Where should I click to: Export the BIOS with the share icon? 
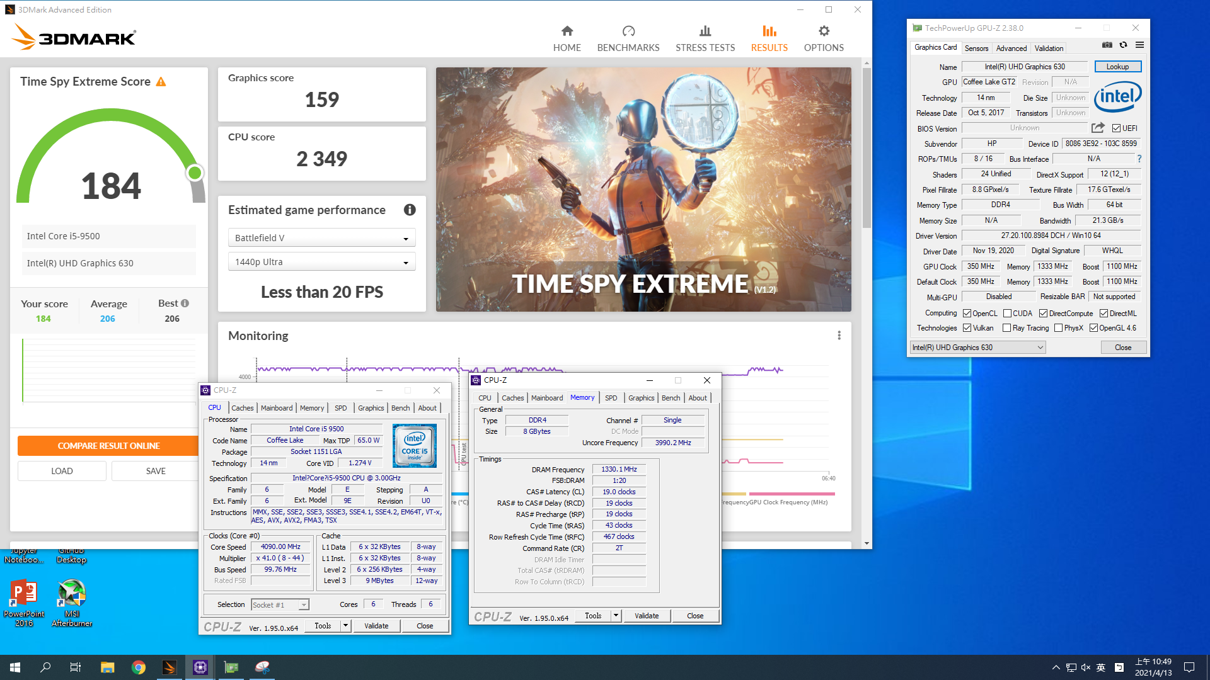(1098, 128)
